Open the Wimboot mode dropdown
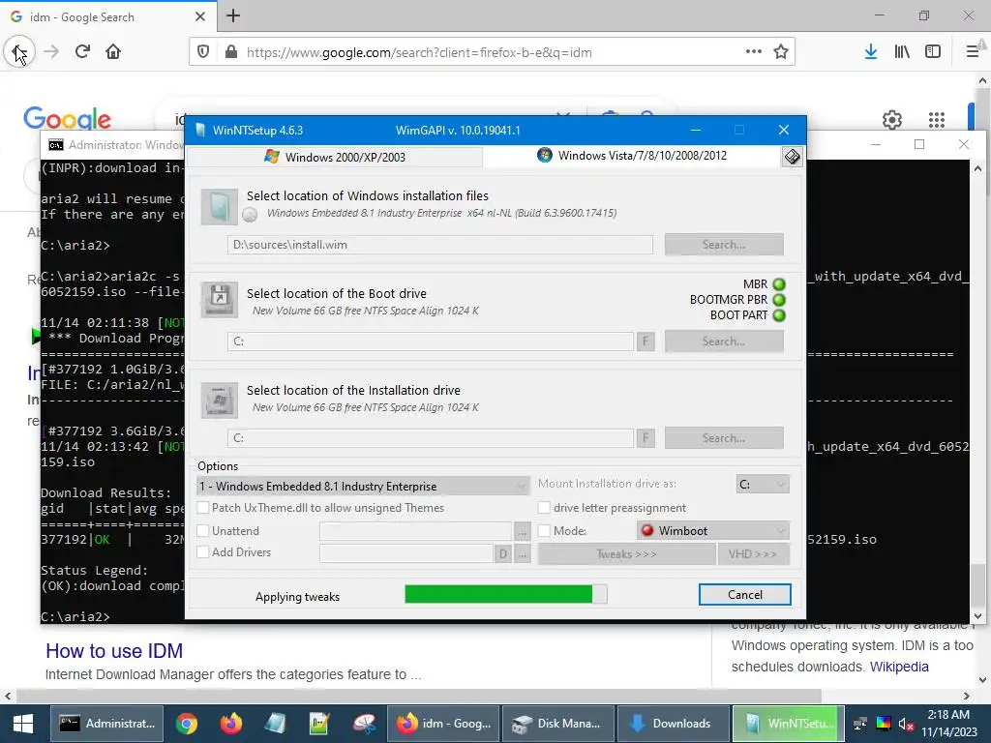Image resolution: width=991 pixels, height=743 pixels. (713, 531)
